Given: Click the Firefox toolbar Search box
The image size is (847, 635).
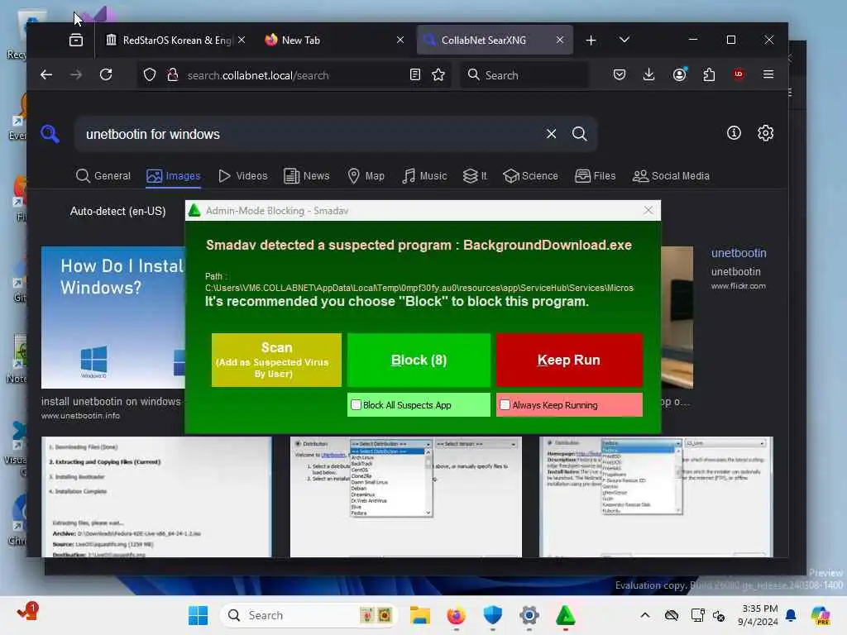Looking at the screenshot, I should (x=524, y=75).
